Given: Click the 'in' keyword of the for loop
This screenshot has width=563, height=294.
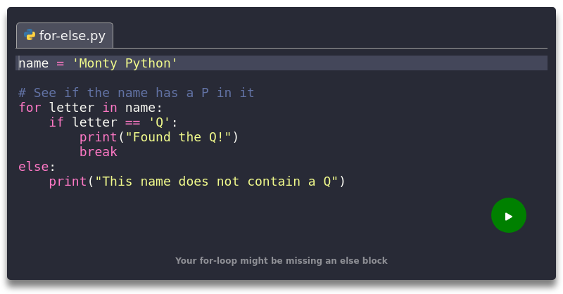Looking at the screenshot, I should point(110,108).
